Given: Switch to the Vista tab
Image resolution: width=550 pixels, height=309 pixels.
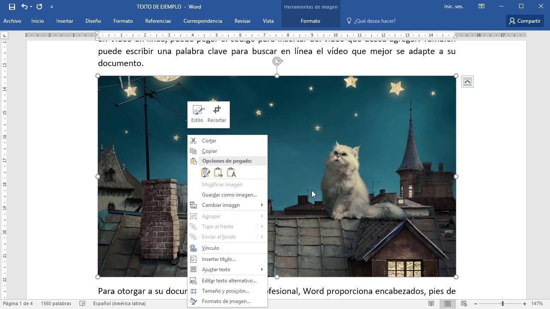Looking at the screenshot, I should [x=268, y=21].
